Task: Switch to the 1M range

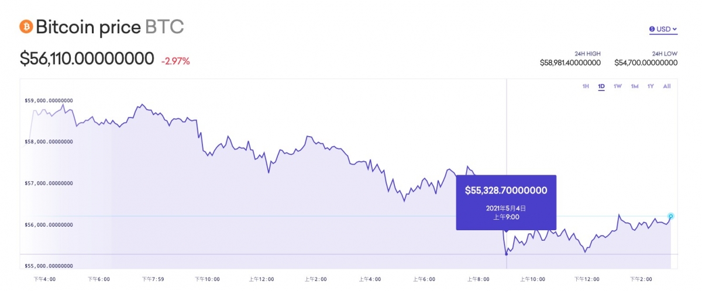Action: pyautogui.click(x=635, y=86)
